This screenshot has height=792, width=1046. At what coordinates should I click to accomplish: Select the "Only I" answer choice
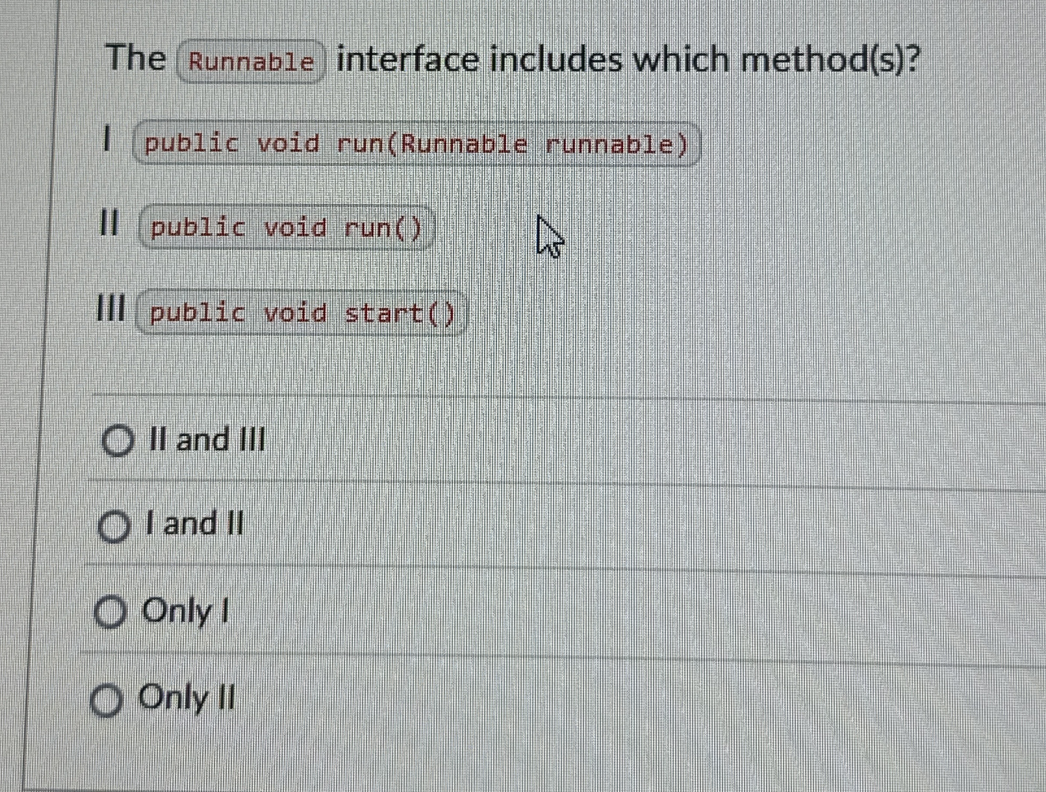[x=110, y=611]
